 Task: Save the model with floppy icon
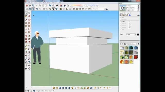(33, 6)
